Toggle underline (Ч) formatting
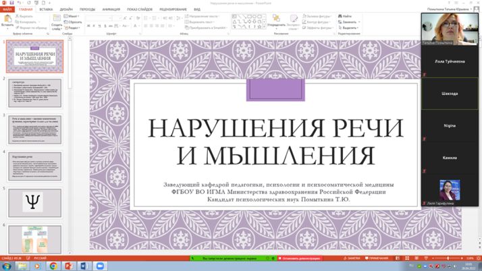Screen dimensions: 482x271 pos(100,26)
